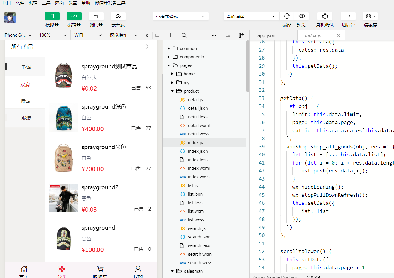Collapse the product folder
394x278 pixels.
point(172,91)
